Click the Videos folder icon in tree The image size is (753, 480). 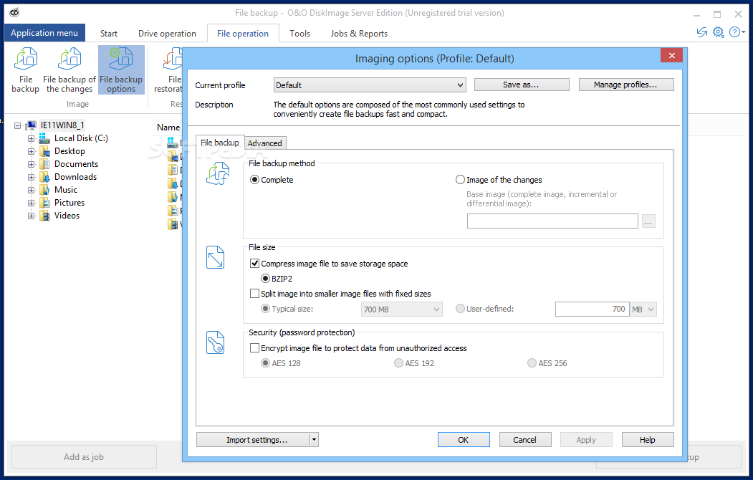(44, 216)
